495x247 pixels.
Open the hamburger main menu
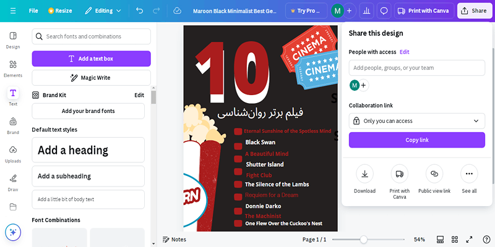click(x=13, y=10)
